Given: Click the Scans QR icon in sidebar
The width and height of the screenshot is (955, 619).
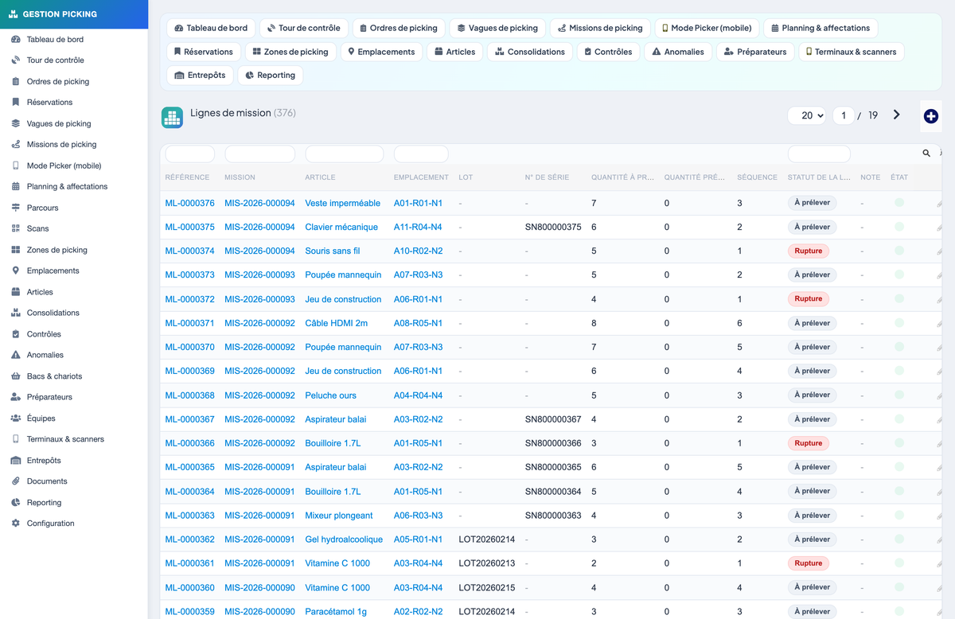Looking at the screenshot, I should click(x=16, y=228).
